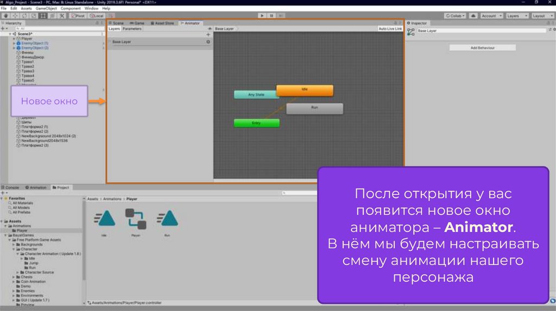This screenshot has height=311, width=556.
Task: Switch to the Parameters tab
Action: [x=131, y=29]
